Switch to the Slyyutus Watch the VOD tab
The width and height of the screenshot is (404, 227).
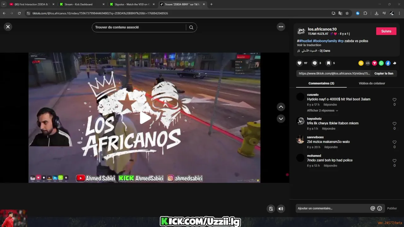132,4
